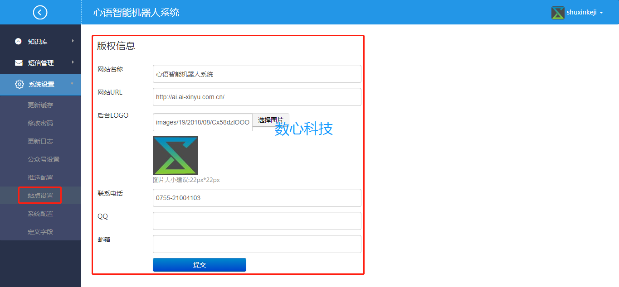Click the uploaded LOGO preview image
This screenshot has width=619, height=287.
pos(175,155)
